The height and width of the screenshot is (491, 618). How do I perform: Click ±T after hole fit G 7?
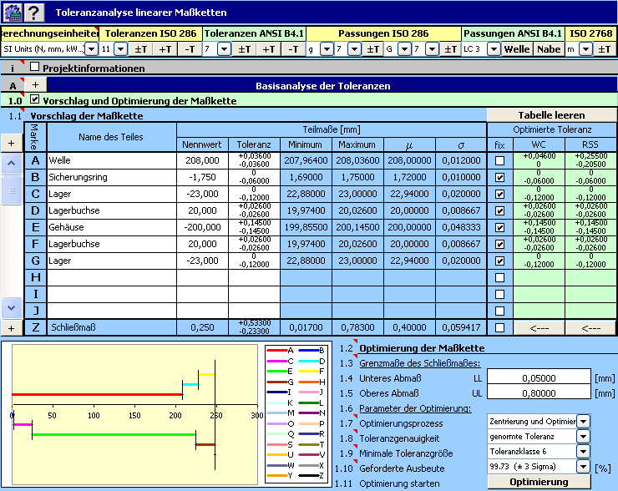[450, 49]
